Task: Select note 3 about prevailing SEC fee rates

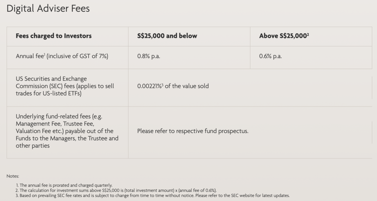Action: coord(153,195)
